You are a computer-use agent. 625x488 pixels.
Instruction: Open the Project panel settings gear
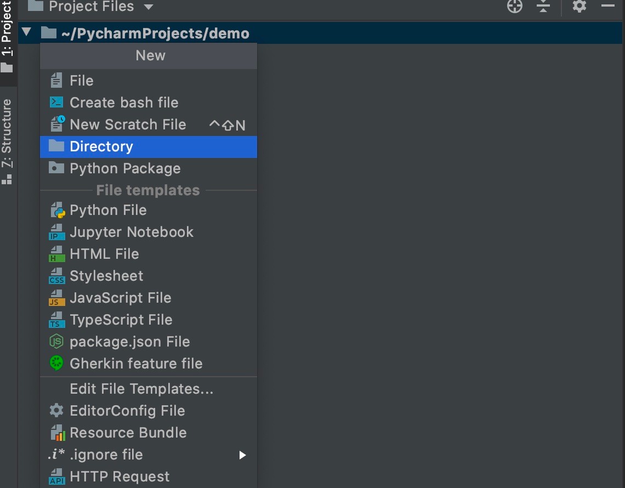pos(579,6)
